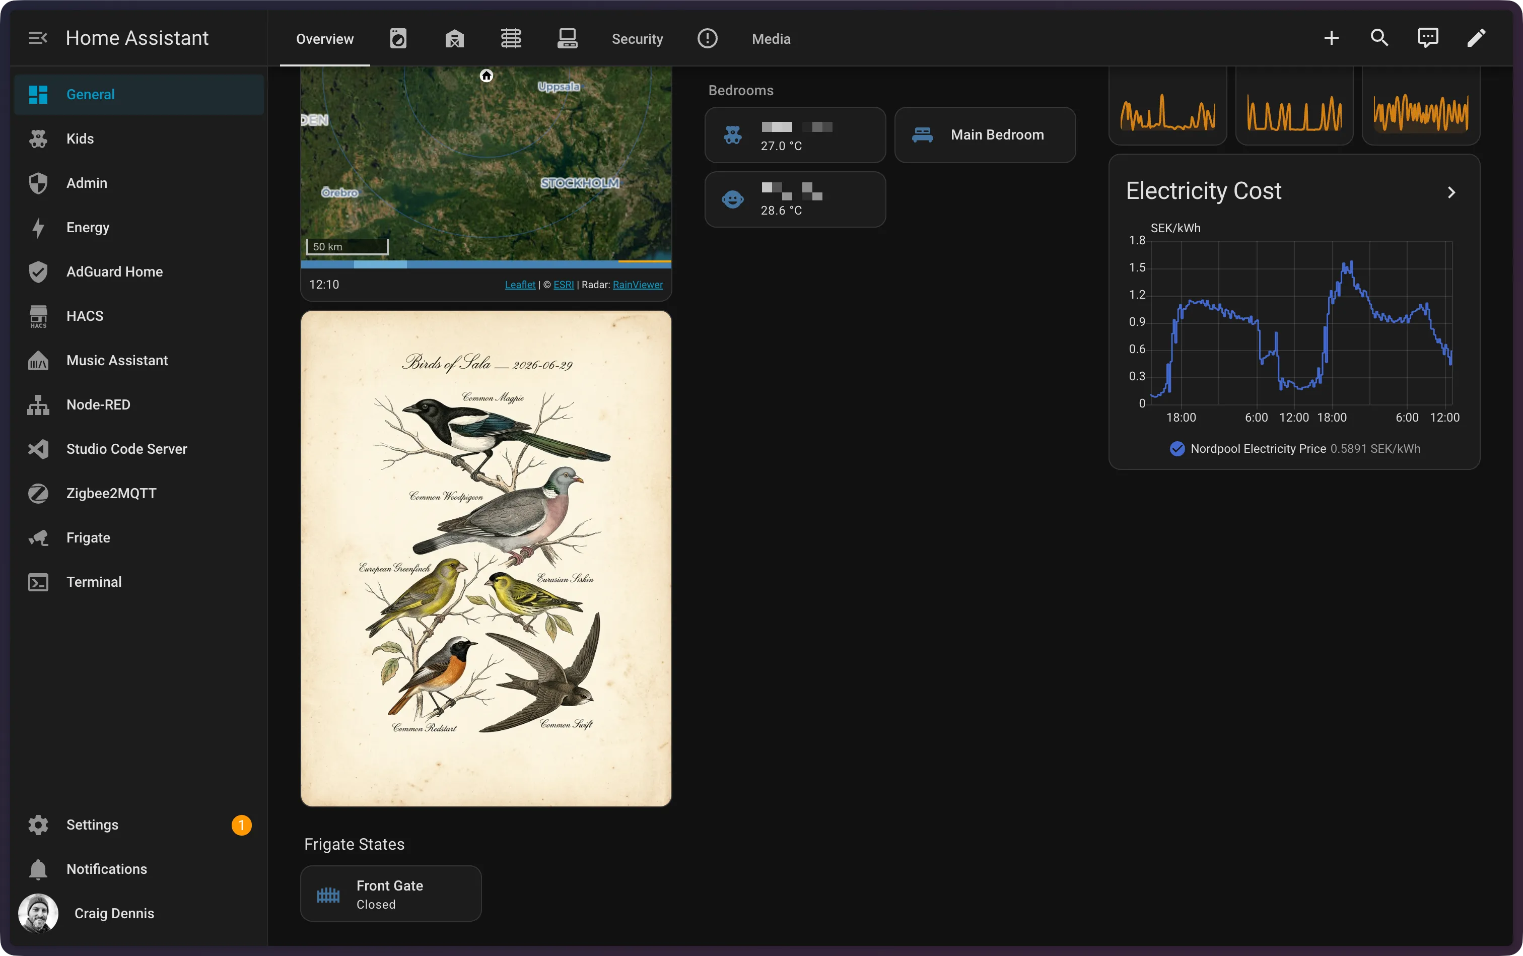Open Node-RED panel
The height and width of the screenshot is (956, 1523).
pyautogui.click(x=139, y=404)
